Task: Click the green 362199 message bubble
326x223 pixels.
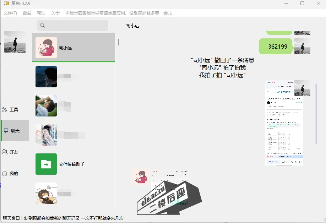Action: [x=276, y=47]
